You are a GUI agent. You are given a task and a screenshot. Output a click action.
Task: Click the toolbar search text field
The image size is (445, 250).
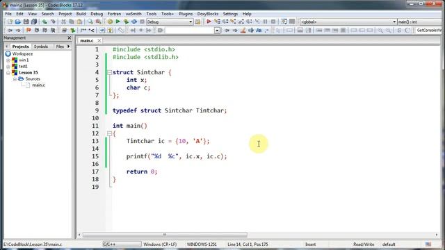coord(189,31)
